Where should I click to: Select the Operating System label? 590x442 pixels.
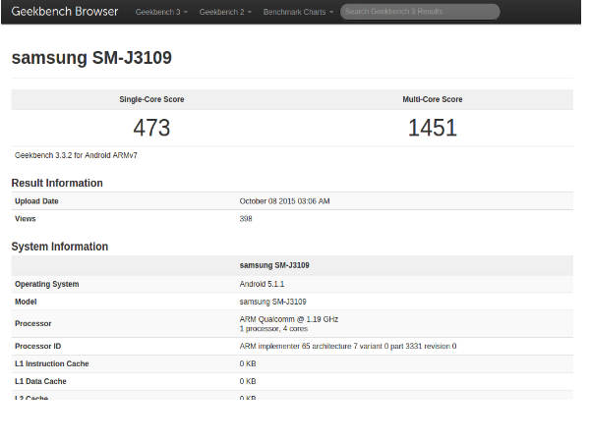click(46, 284)
